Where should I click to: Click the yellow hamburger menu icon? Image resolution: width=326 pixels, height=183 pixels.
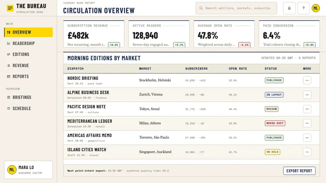(10, 8)
